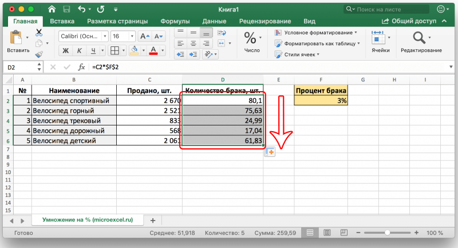
Task: Zoom out with the minus button
Action: coord(358,233)
